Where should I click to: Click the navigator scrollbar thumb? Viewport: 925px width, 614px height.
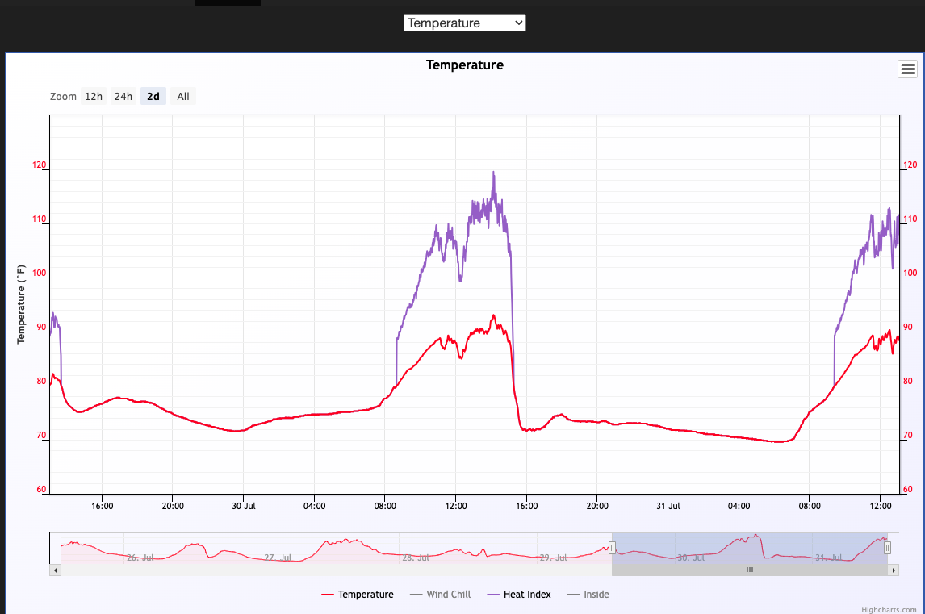click(750, 570)
